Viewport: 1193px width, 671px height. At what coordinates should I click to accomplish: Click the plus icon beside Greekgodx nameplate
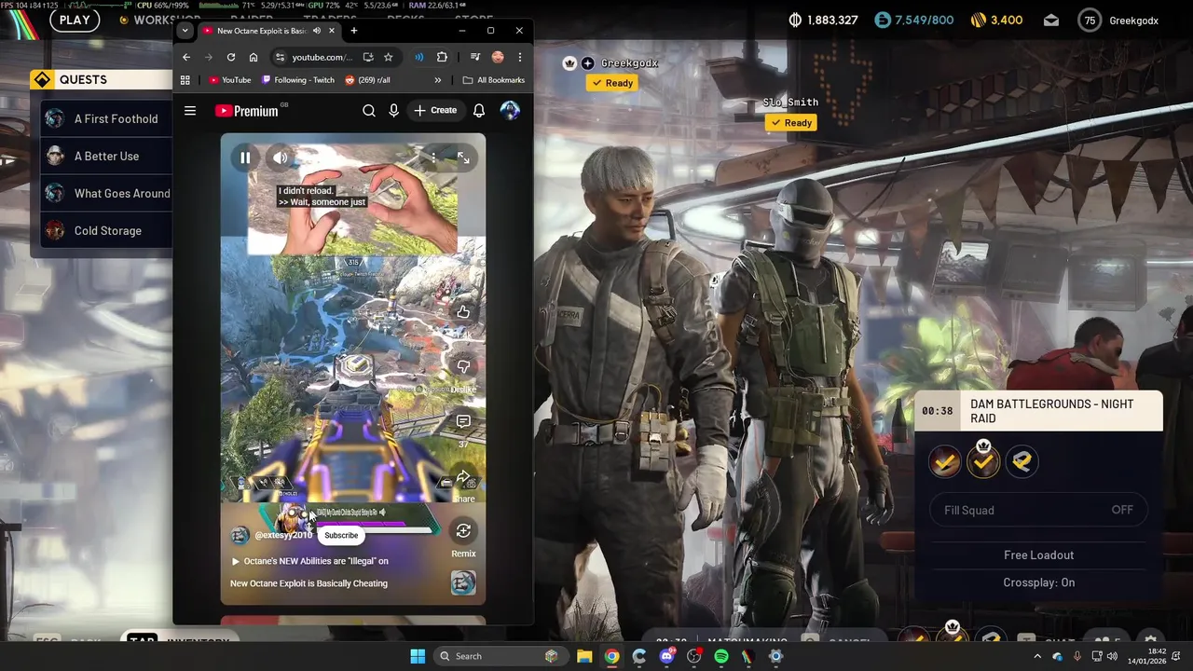(x=587, y=63)
